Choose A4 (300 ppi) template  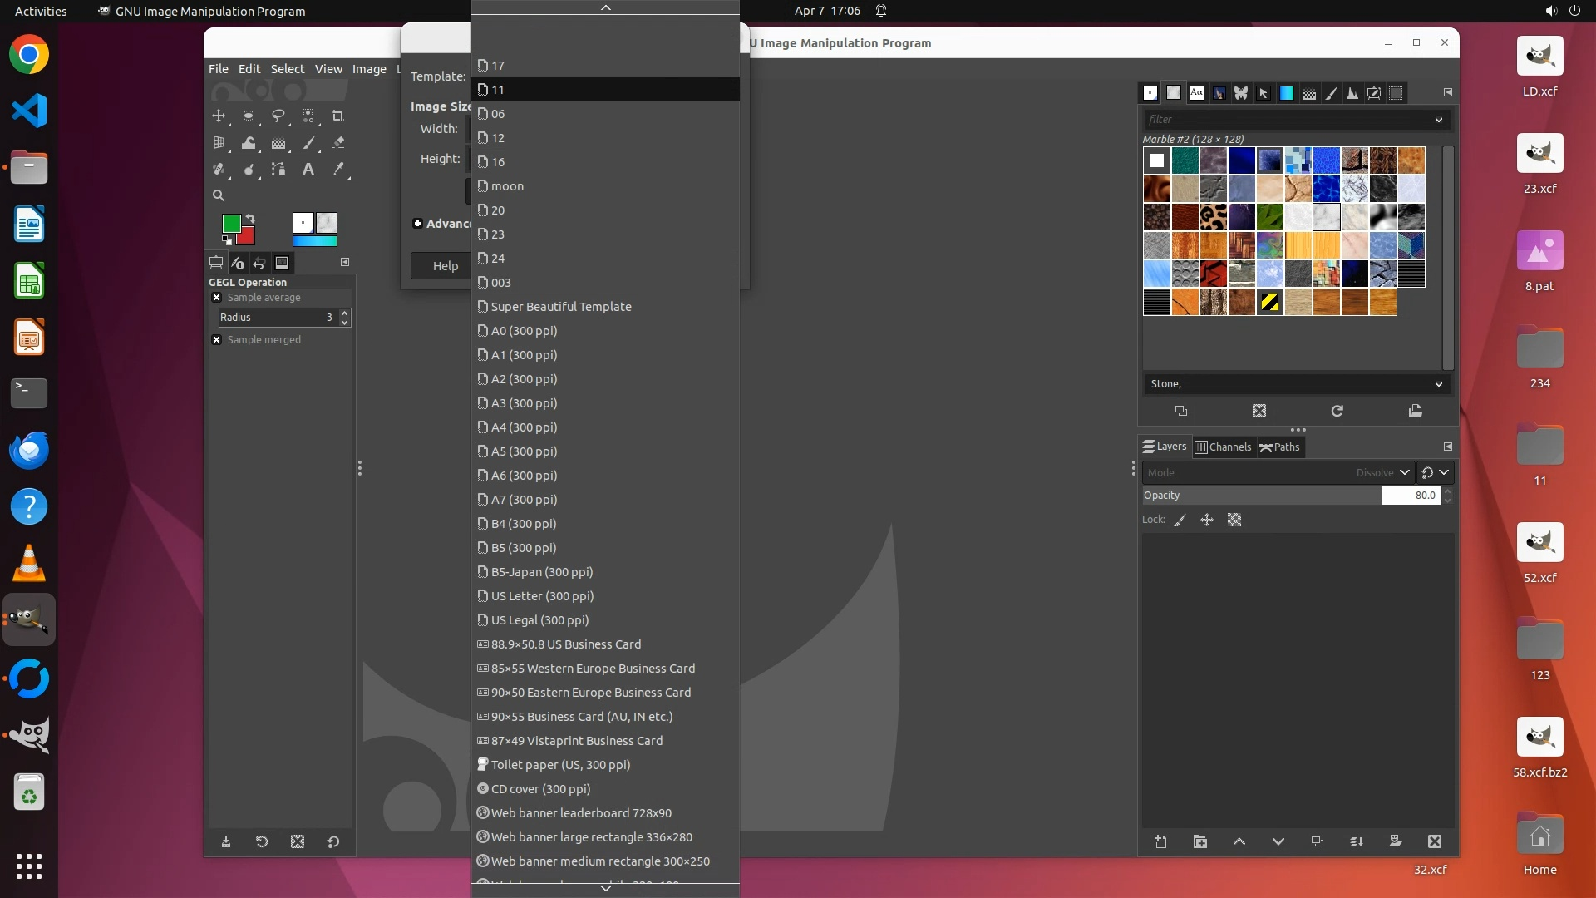[x=524, y=427]
